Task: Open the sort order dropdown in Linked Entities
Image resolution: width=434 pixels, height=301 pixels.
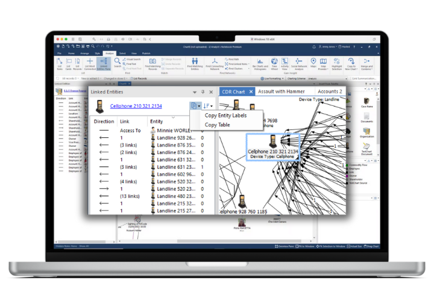Action: pyautogui.click(x=208, y=106)
